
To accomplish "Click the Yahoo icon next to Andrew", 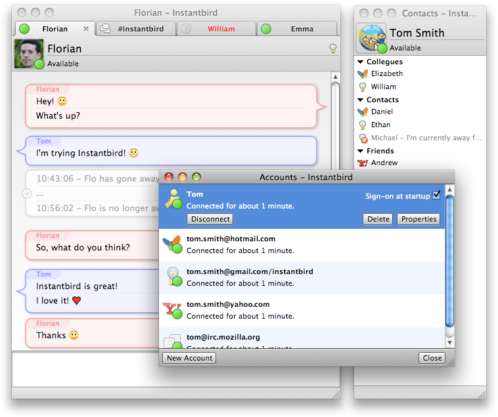I will coord(363,163).
